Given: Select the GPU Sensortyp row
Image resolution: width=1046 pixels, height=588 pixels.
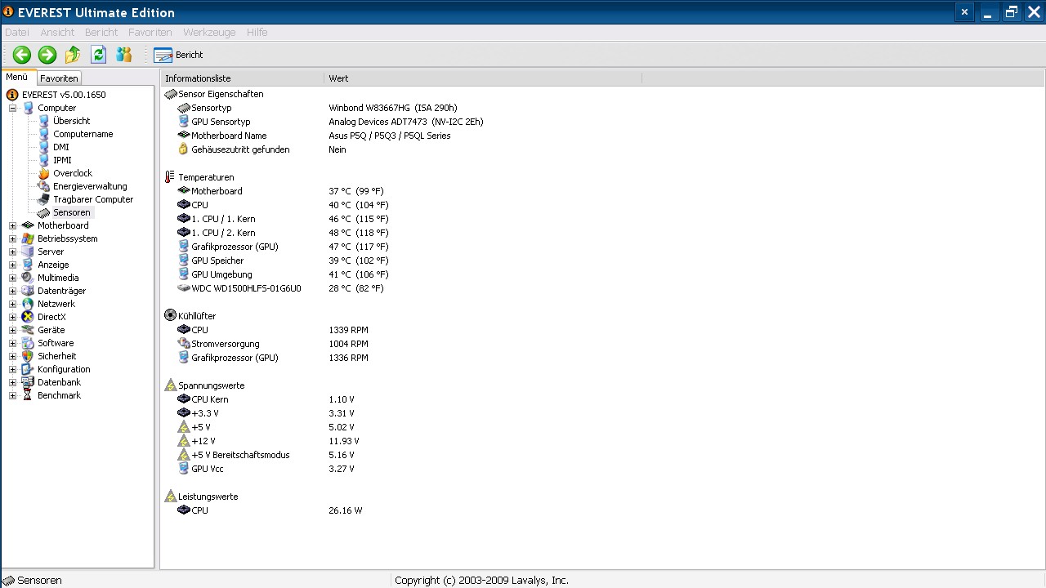Looking at the screenshot, I should 331,122.
